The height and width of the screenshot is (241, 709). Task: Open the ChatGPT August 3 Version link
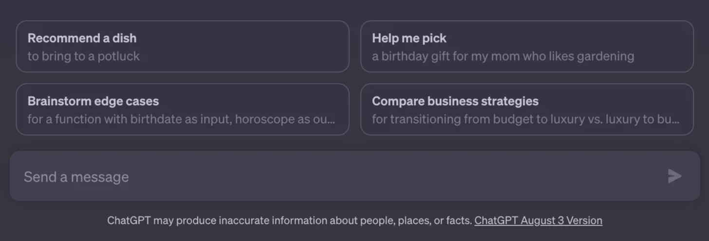click(x=538, y=221)
